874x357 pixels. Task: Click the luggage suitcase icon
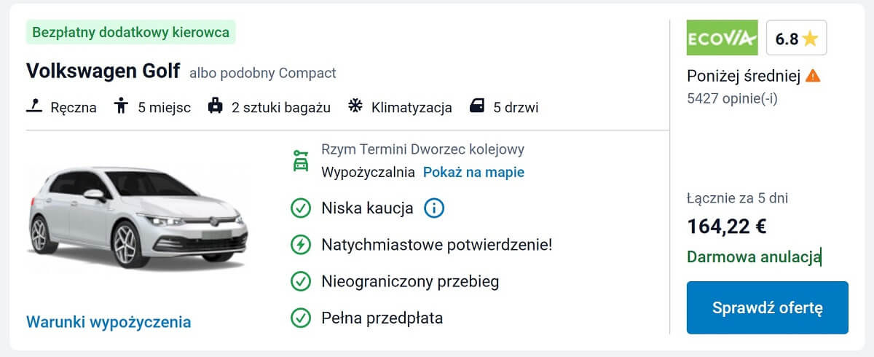[x=215, y=107]
